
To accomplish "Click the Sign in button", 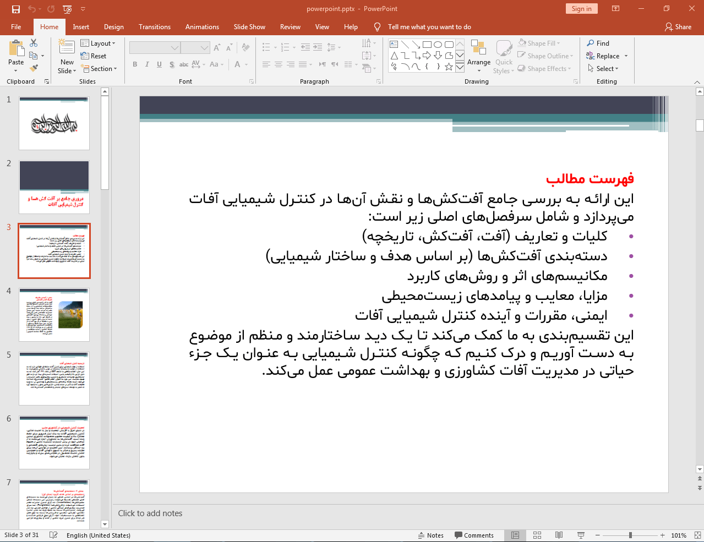I will coord(581,8).
